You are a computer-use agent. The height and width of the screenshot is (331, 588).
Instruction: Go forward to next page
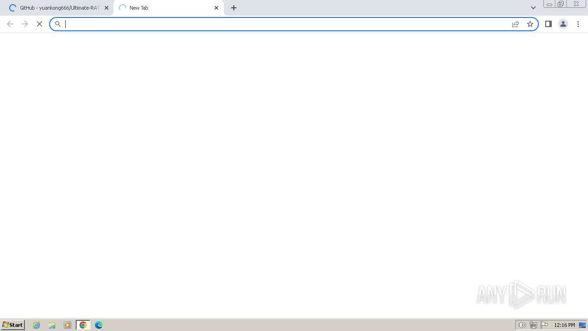pos(25,24)
